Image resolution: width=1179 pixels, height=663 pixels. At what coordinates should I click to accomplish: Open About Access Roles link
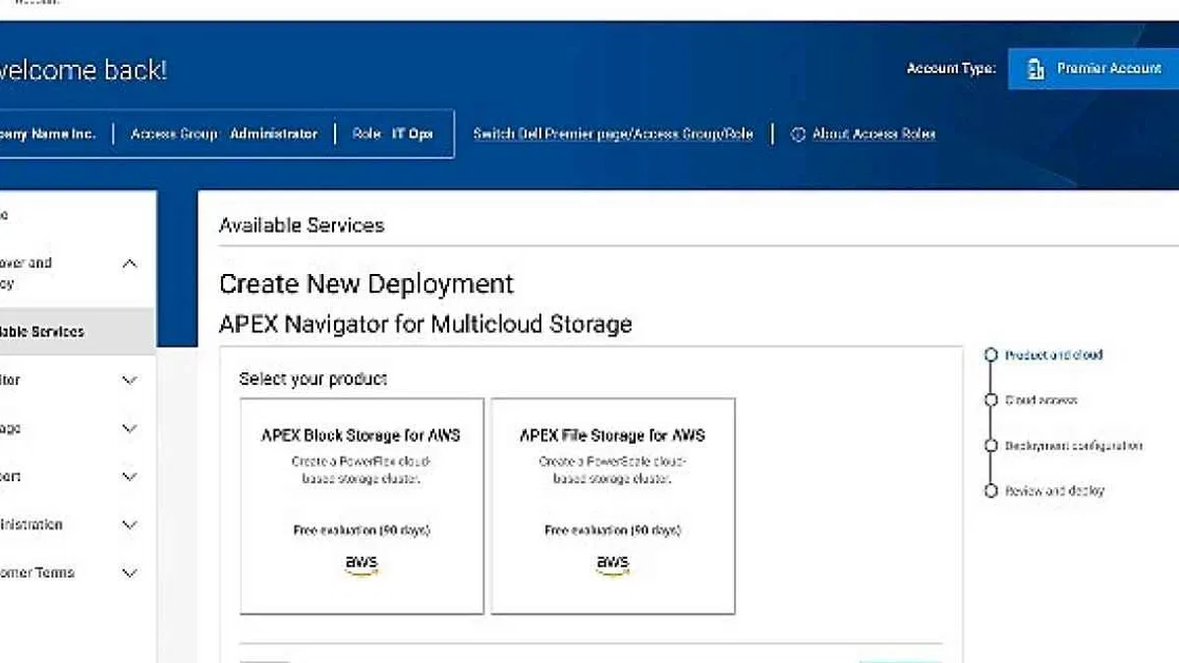(873, 134)
